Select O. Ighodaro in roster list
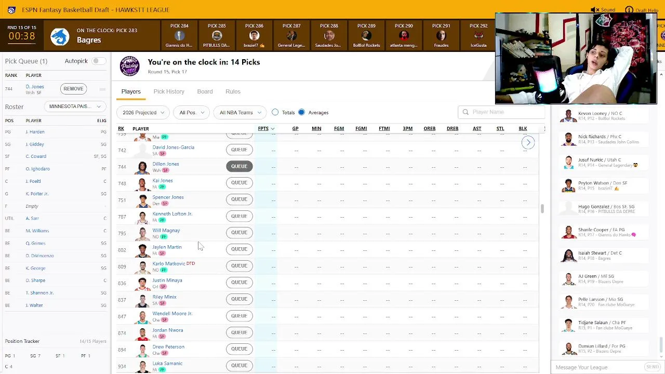 38,169
